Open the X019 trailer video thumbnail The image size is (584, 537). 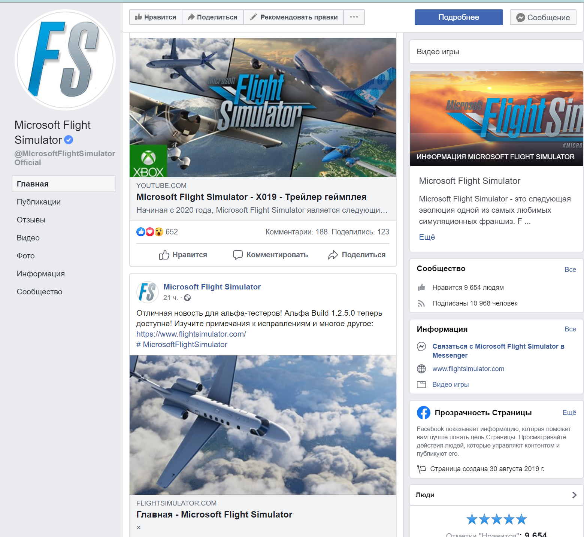[263, 107]
